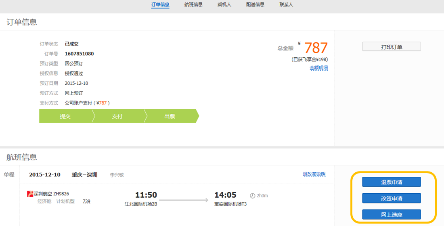Click the 公司账户支付 payment text
This screenshot has height=226, width=444.
[78, 103]
